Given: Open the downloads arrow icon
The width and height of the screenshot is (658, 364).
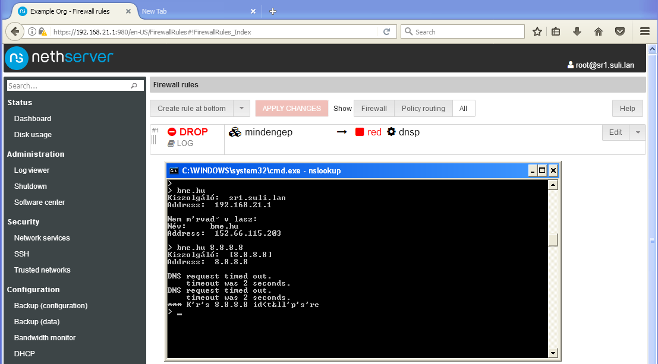Looking at the screenshot, I should coord(577,31).
